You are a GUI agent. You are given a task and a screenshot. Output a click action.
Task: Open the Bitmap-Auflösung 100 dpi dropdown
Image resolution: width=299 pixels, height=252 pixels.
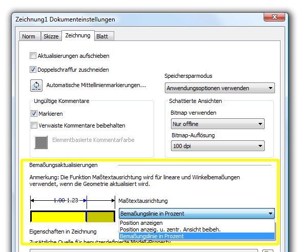(x=218, y=146)
